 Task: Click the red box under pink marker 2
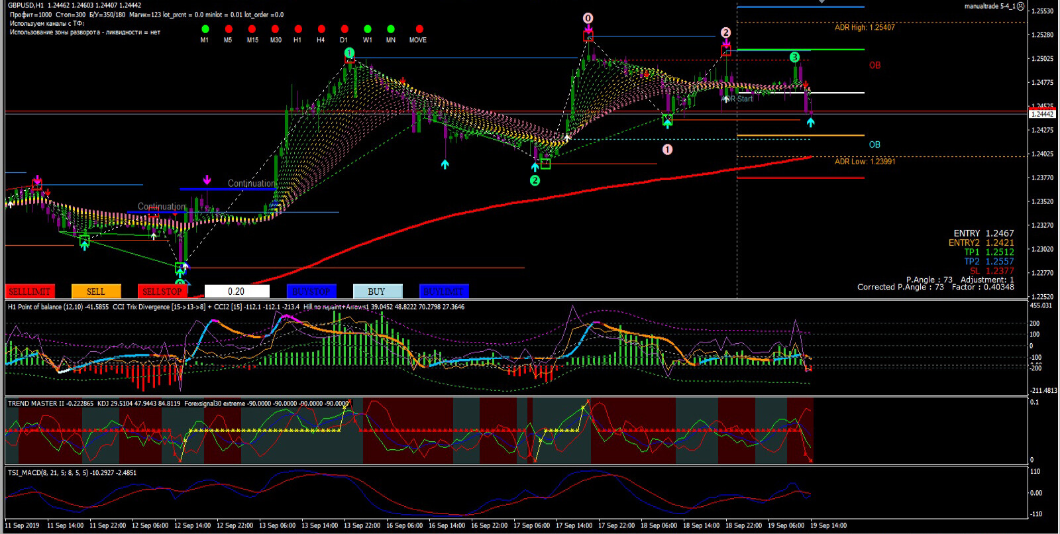point(725,50)
